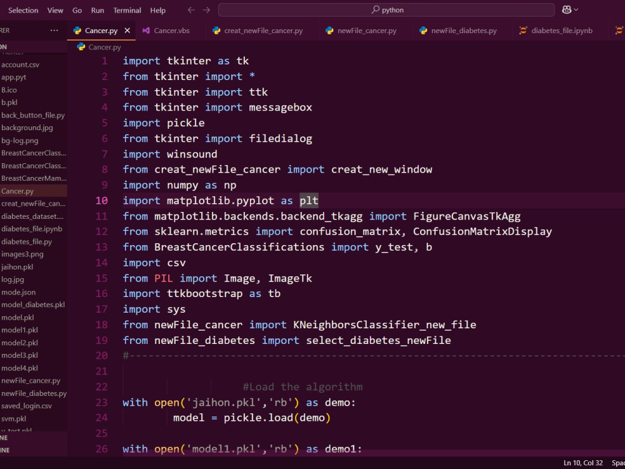Open account.csv in the explorer

(x=21, y=64)
